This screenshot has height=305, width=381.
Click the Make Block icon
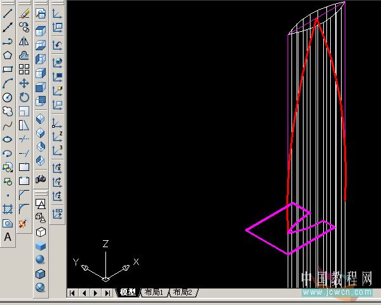[x=8, y=181]
